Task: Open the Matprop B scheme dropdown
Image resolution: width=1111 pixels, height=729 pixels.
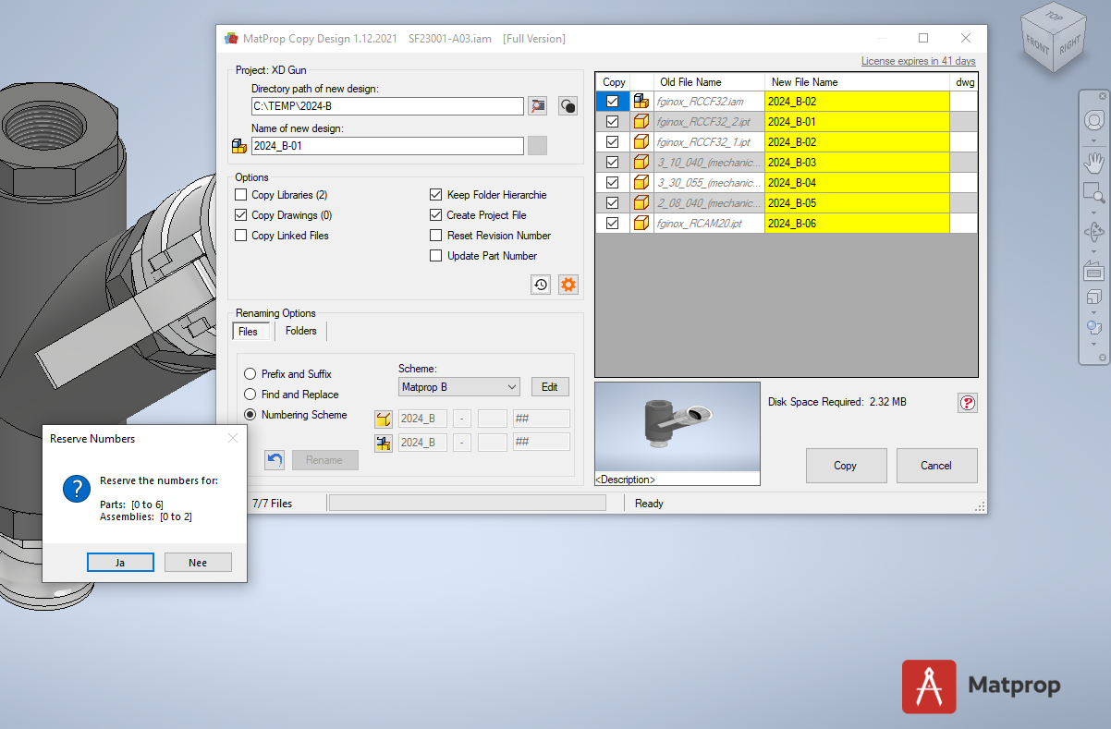Action: pos(507,386)
